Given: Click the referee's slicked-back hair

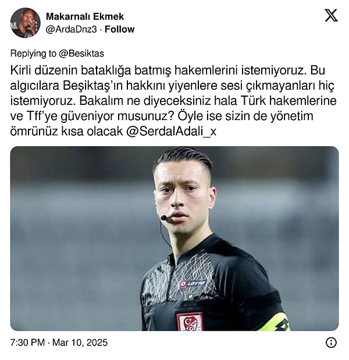Looking at the screenshot, I should (x=184, y=158).
